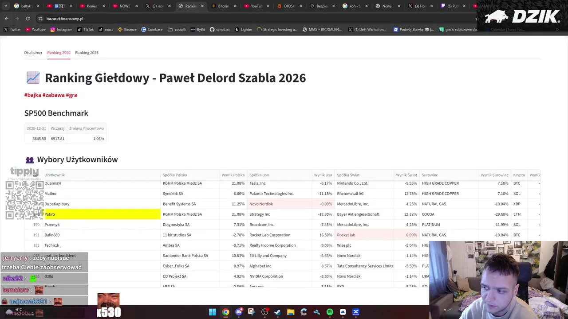Open the socialfi bookmarks folder
Image resolution: width=568 pixels, height=319 pixels.
[177, 30]
